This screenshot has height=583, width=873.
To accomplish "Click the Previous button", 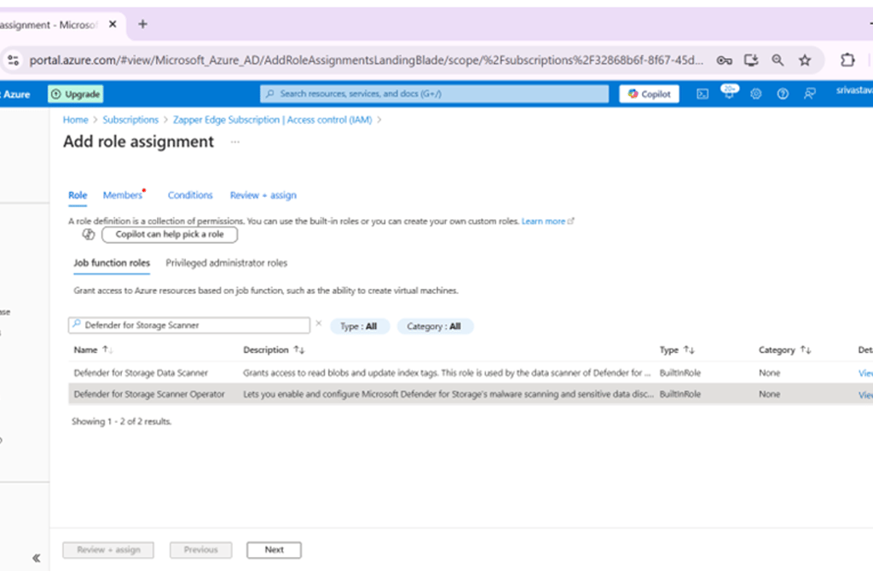I will [x=201, y=550].
